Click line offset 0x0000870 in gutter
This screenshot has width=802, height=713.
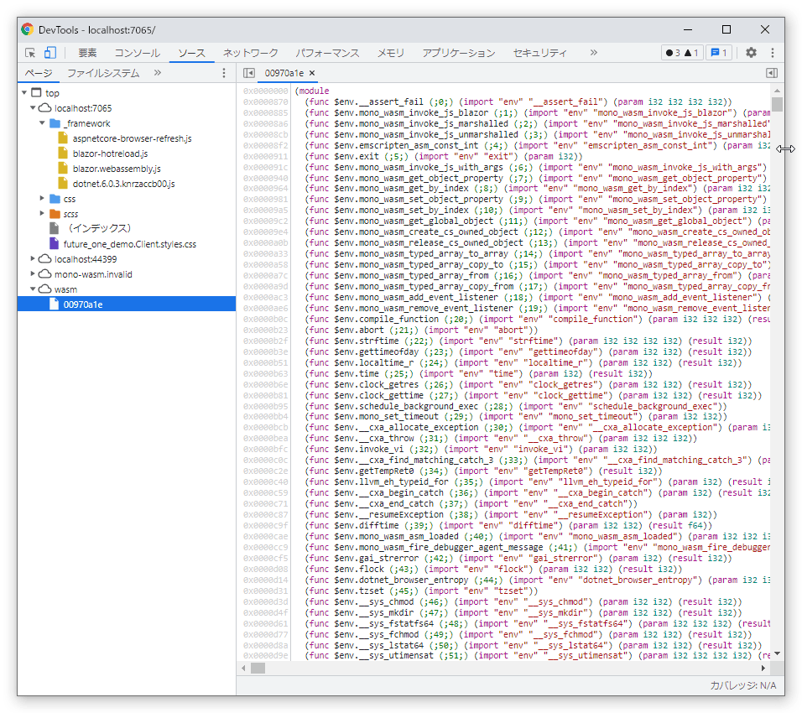point(265,101)
